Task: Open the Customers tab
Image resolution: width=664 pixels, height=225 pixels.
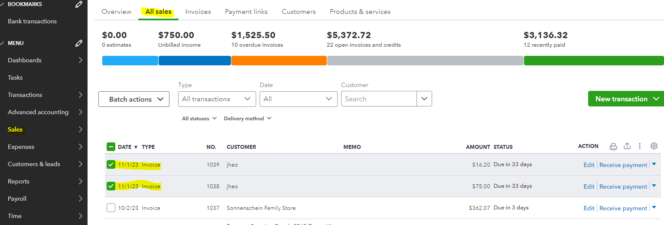Action: pyautogui.click(x=299, y=12)
